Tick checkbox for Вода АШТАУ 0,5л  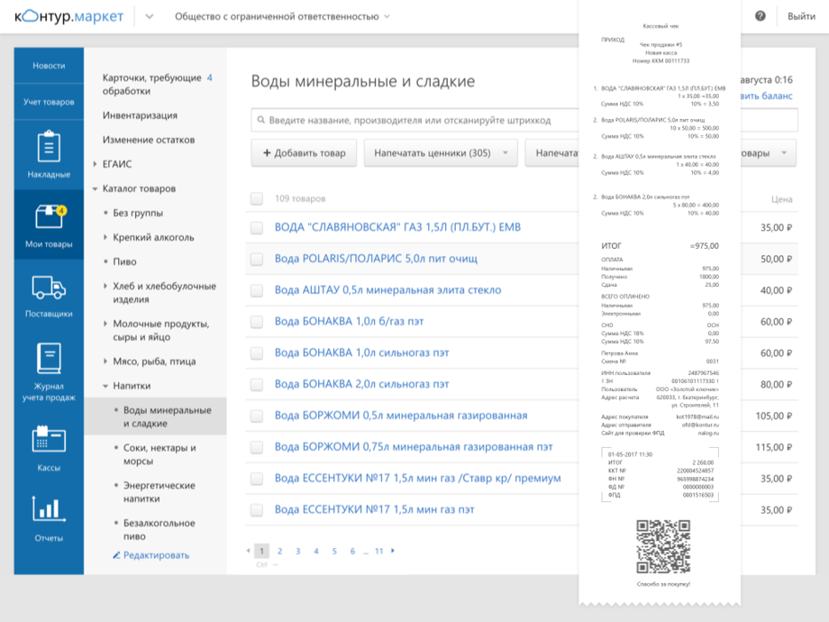[257, 290]
